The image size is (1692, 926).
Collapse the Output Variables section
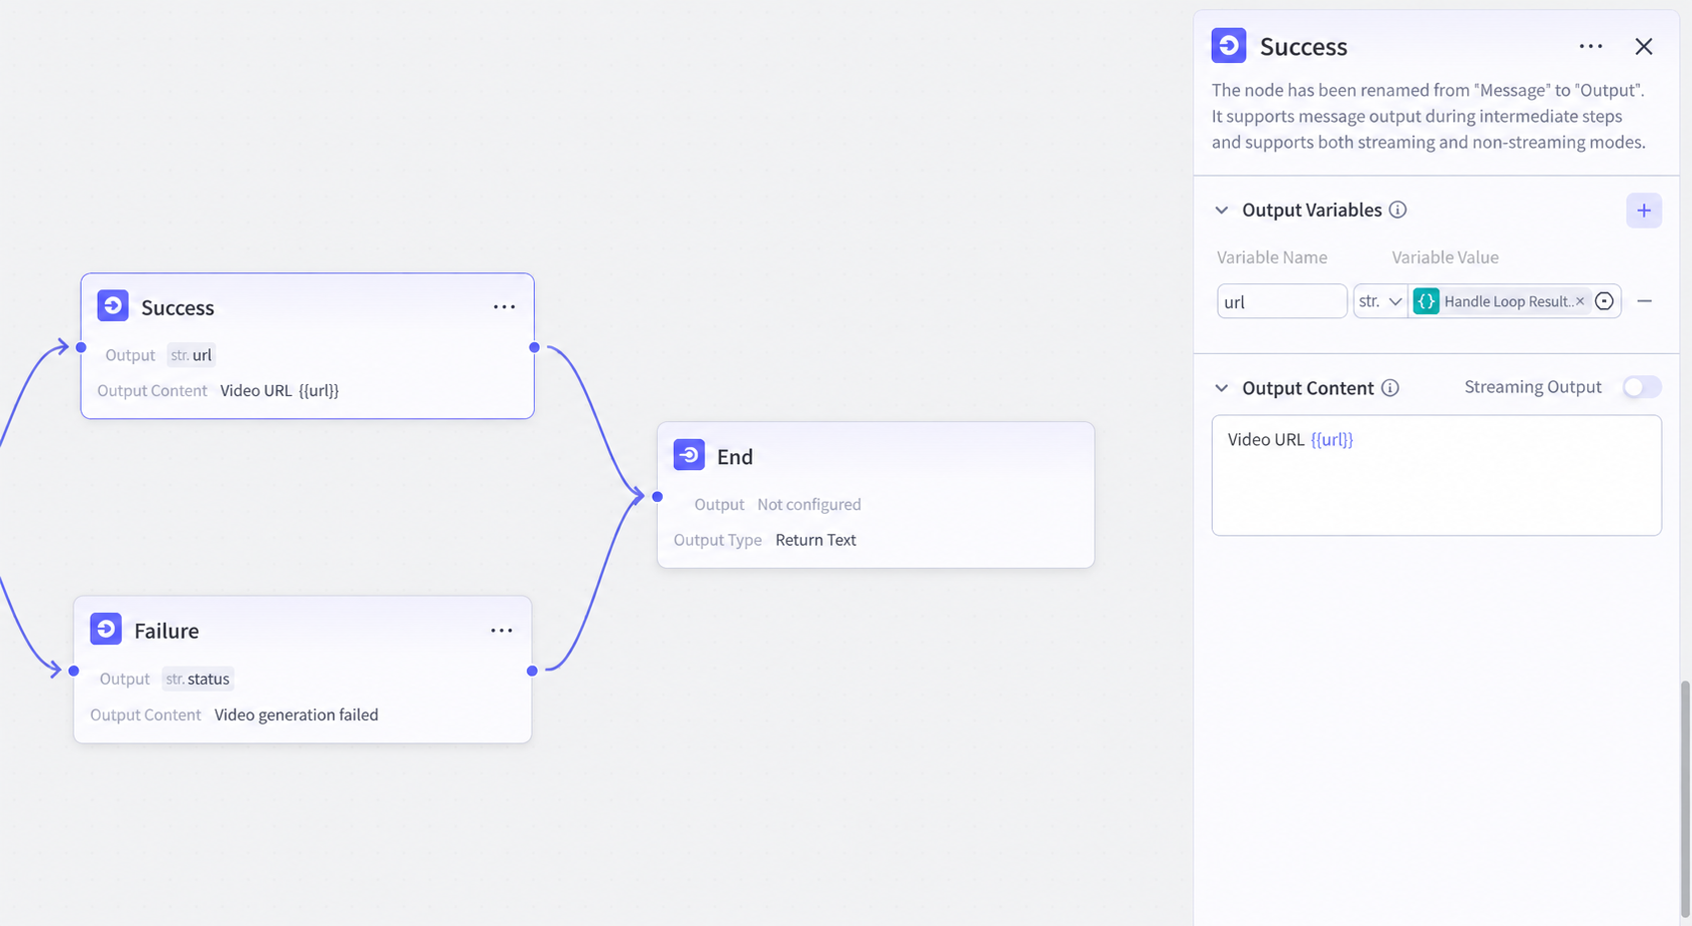point(1221,210)
